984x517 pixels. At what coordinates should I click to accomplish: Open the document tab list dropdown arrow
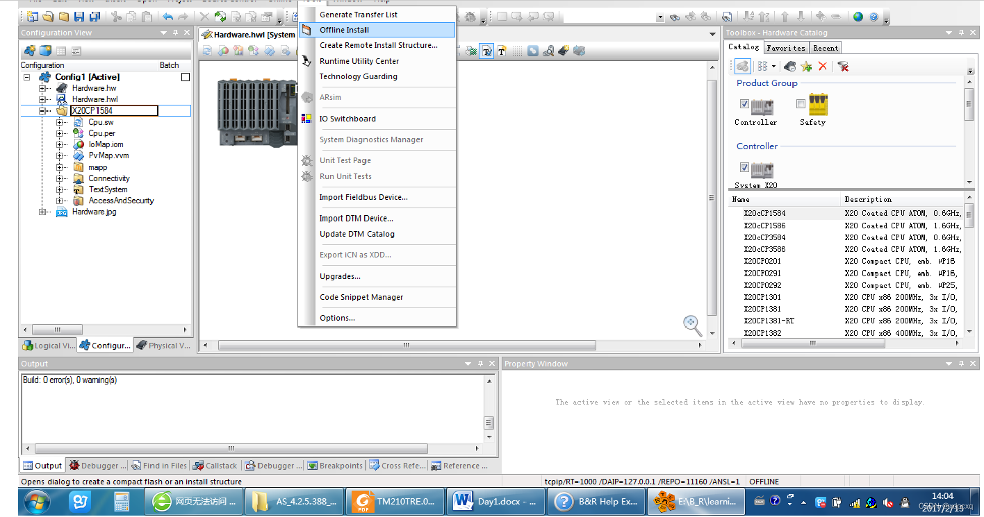712,34
